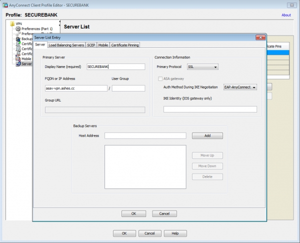This screenshot has height=243, width=300.
Task: Open the About link
Action: click(286, 15)
